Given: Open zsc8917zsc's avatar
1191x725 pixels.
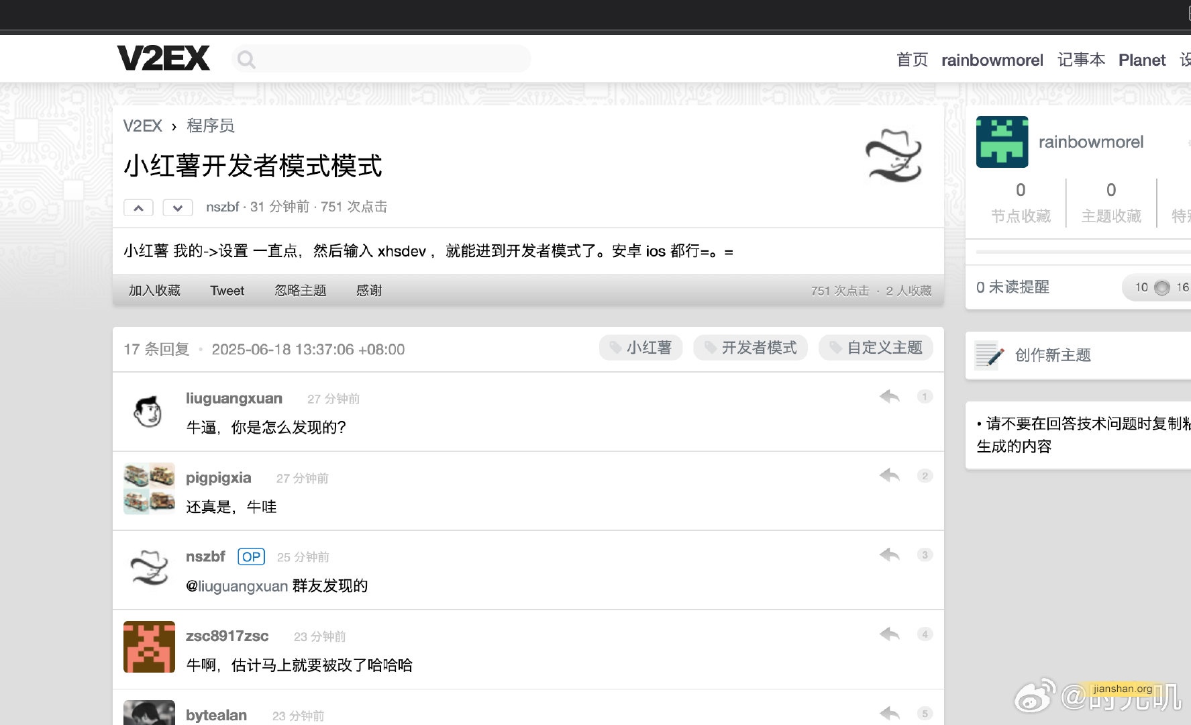Looking at the screenshot, I should [149, 647].
